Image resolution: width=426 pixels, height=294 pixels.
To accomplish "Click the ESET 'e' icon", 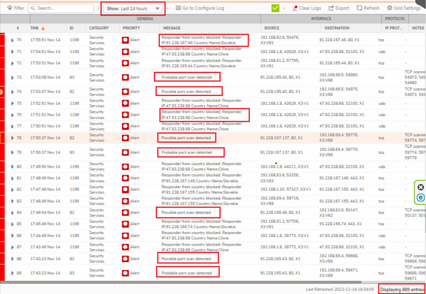I will pyautogui.click(x=421, y=198).
